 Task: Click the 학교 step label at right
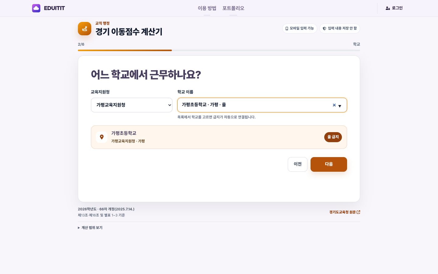click(x=356, y=44)
